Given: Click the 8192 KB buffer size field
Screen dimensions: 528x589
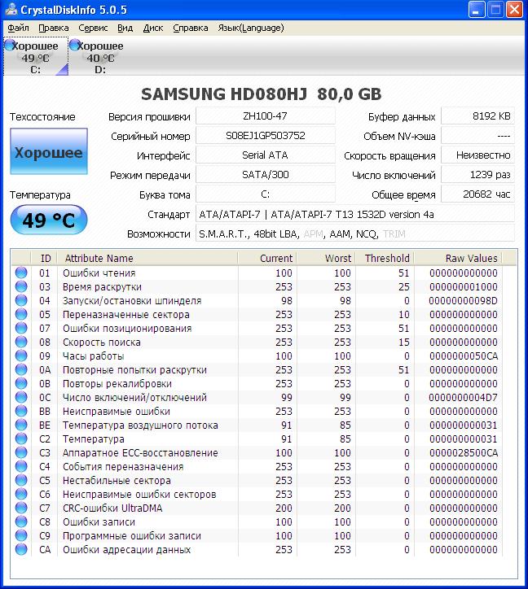Looking at the screenshot, I should coord(477,116).
